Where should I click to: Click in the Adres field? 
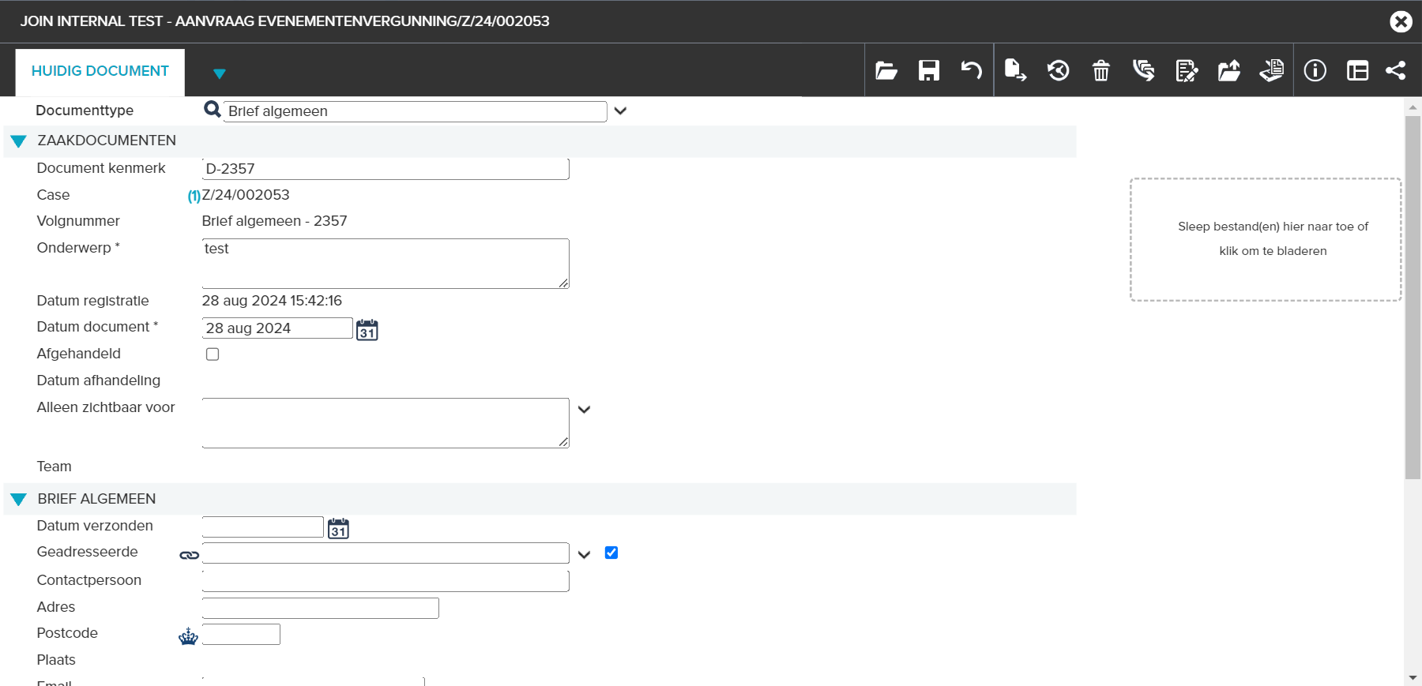(x=321, y=608)
